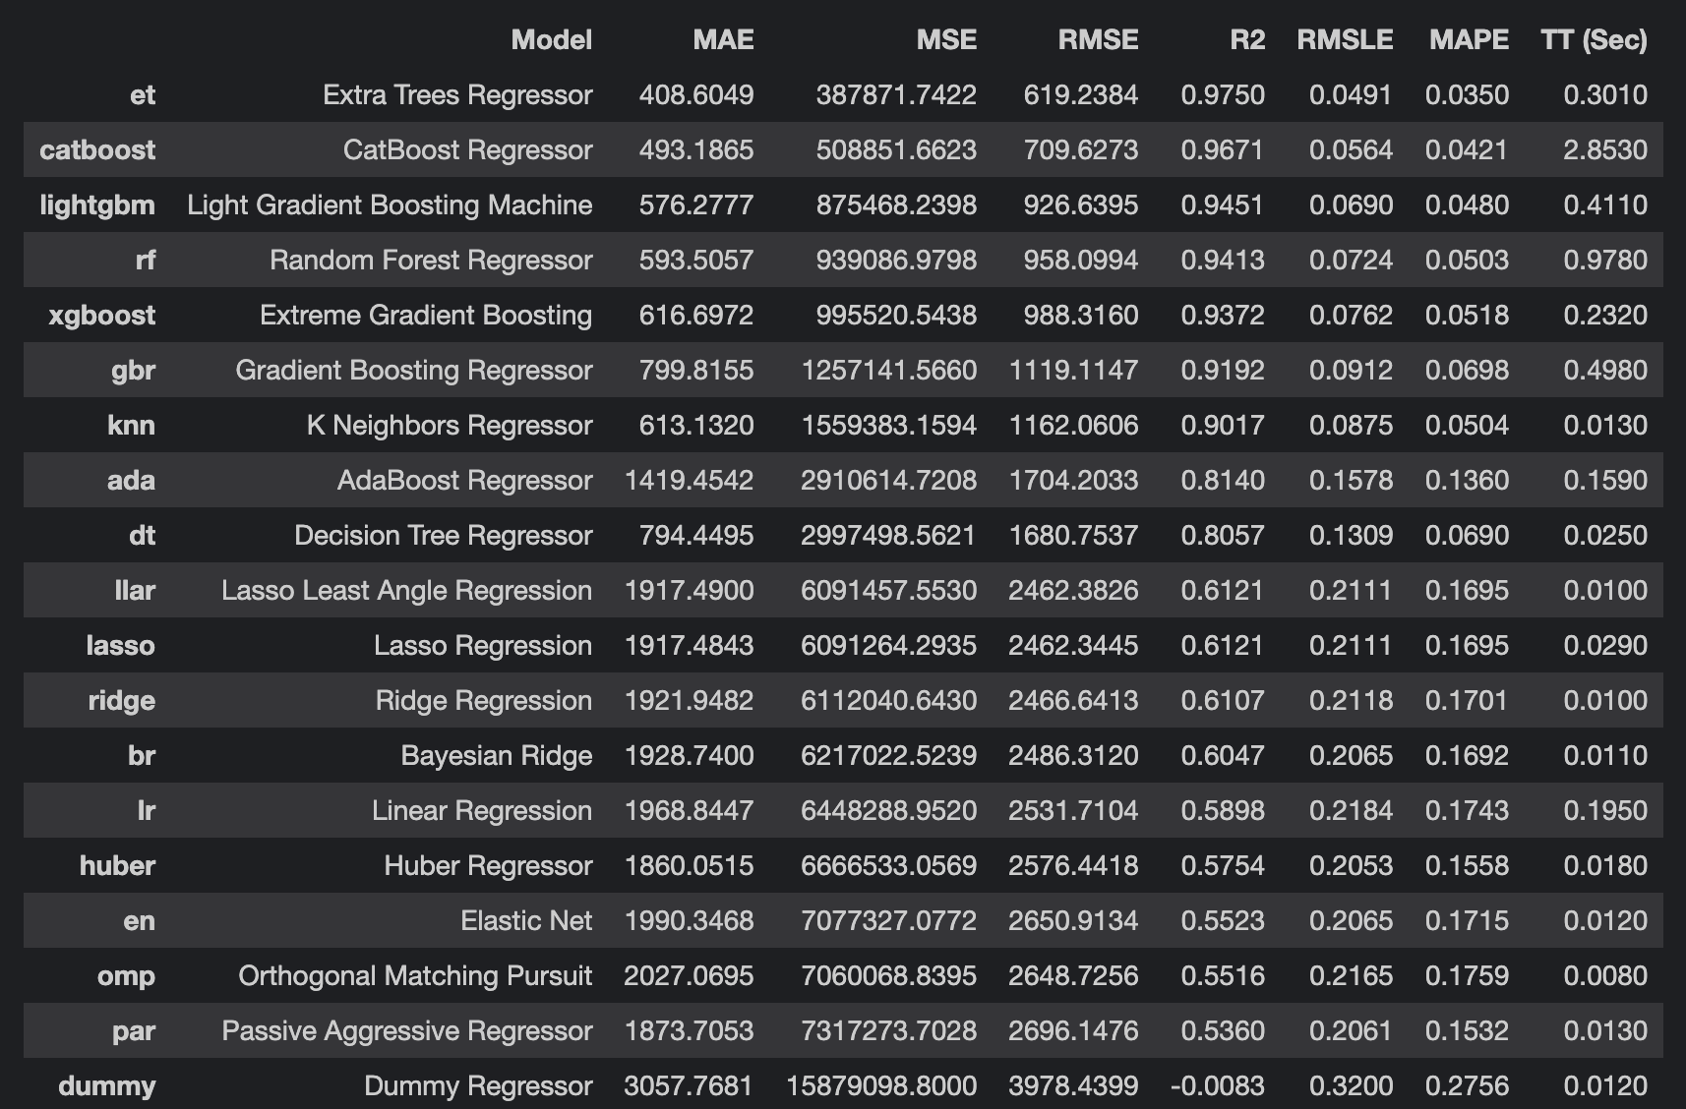1686x1109 pixels.
Task: Click the Huber Regressor cell
Action: 488,865
